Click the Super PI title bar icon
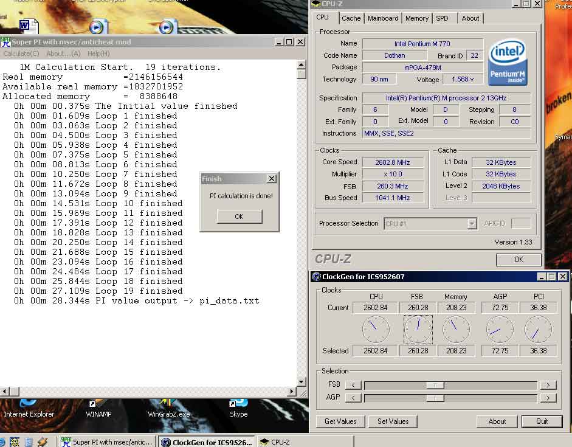This screenshot has height=447, width=572. point(5,42)
